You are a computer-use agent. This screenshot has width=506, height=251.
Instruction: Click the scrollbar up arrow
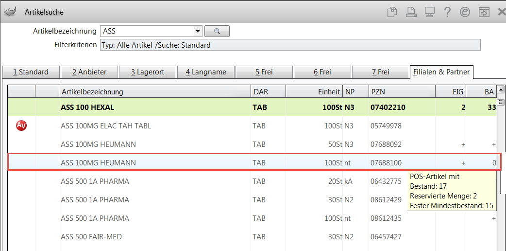501,90
